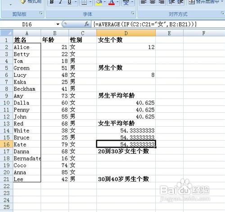Click the formula bar AVERAGE formula
The width and height of the screenshot is (225, 212).
[x=145, y=24]
